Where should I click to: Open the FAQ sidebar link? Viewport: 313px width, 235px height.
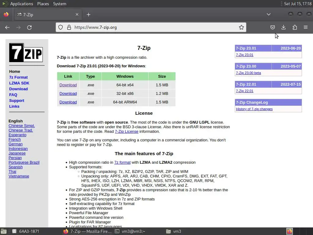(13, 95)
